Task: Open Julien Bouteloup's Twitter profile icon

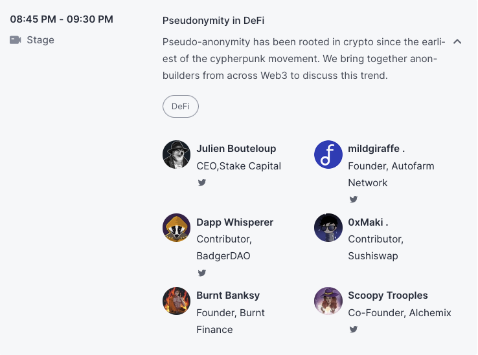Action: point(202,182)
